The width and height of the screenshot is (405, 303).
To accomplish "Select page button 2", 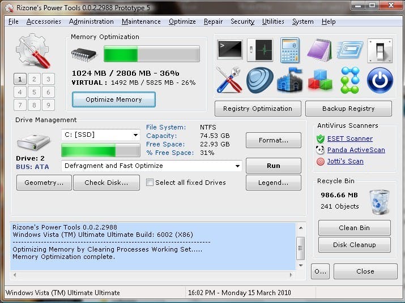I will click(x=34, y=79).
